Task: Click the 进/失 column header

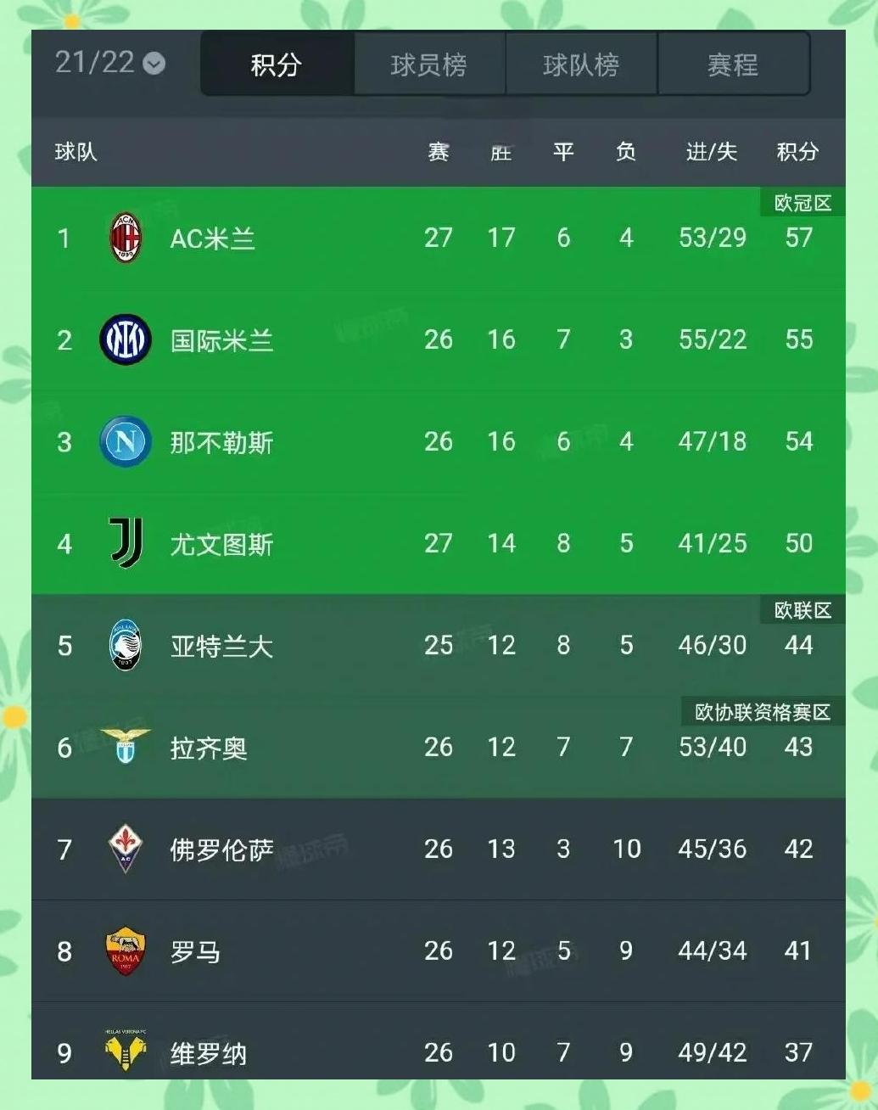Action: pos(711,152)
